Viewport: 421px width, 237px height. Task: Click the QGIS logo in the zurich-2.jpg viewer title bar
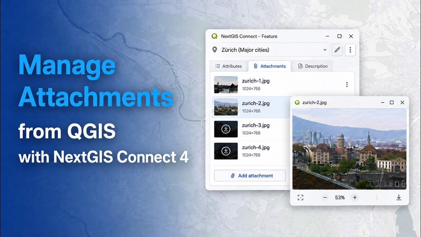coord(297,102)
